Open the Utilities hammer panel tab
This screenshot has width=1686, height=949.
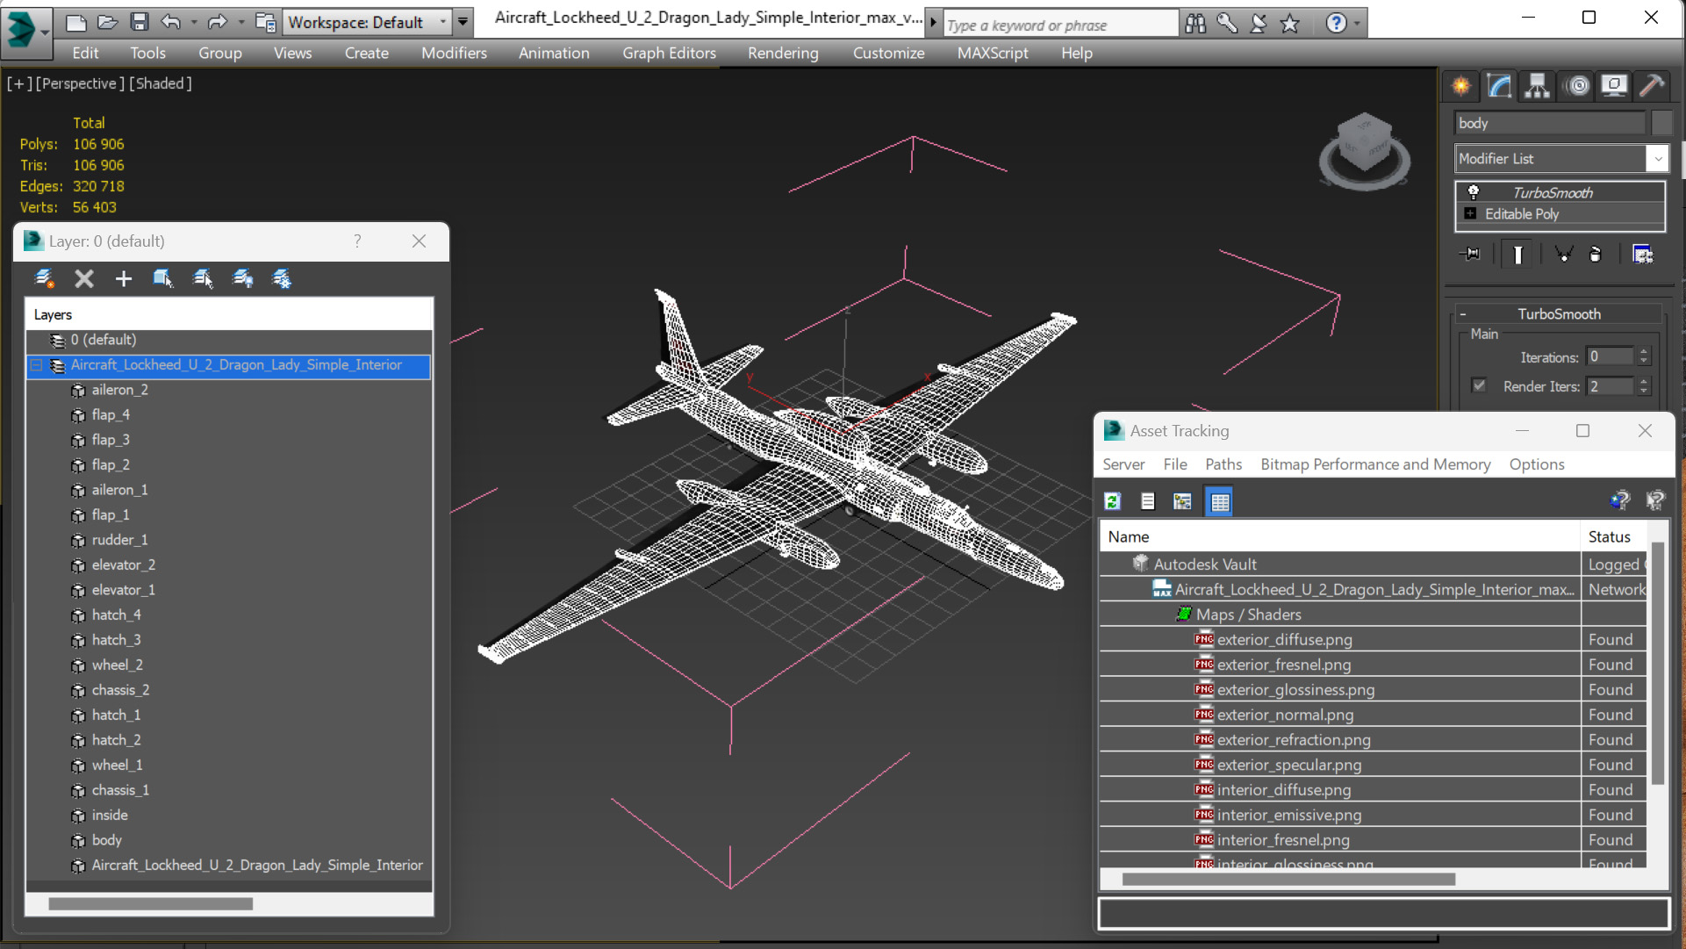click(1652, 85)
